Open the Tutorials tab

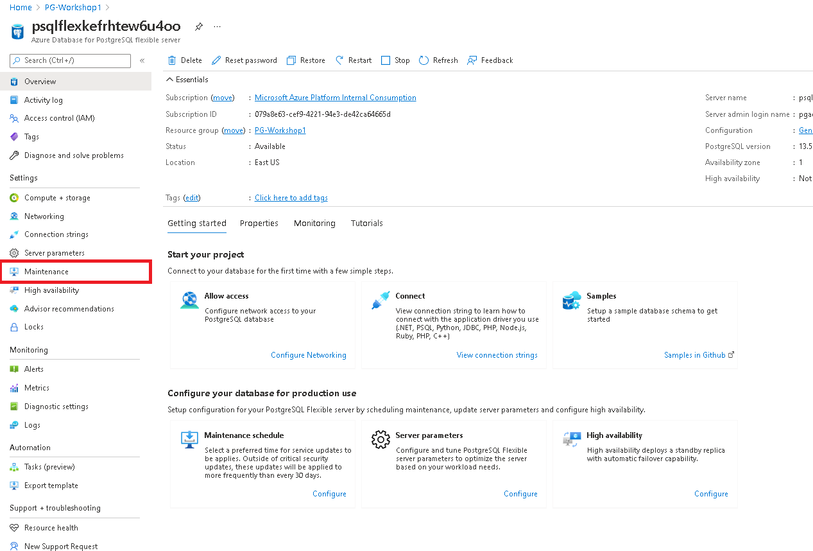coord(366,223)
